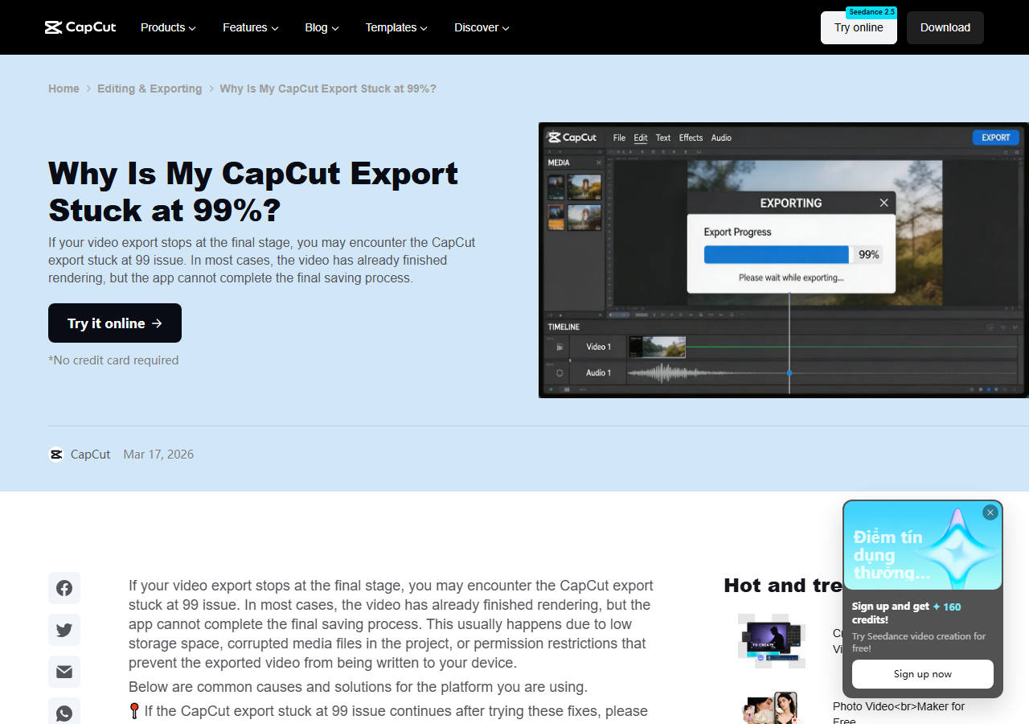
Task: Click the Seedance 2.5 badge
Action: pyautogui.click(x=871, y=12)
